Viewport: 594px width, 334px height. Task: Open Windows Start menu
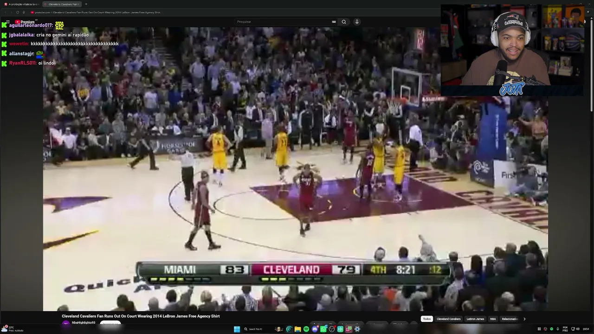tap(237, 329)
